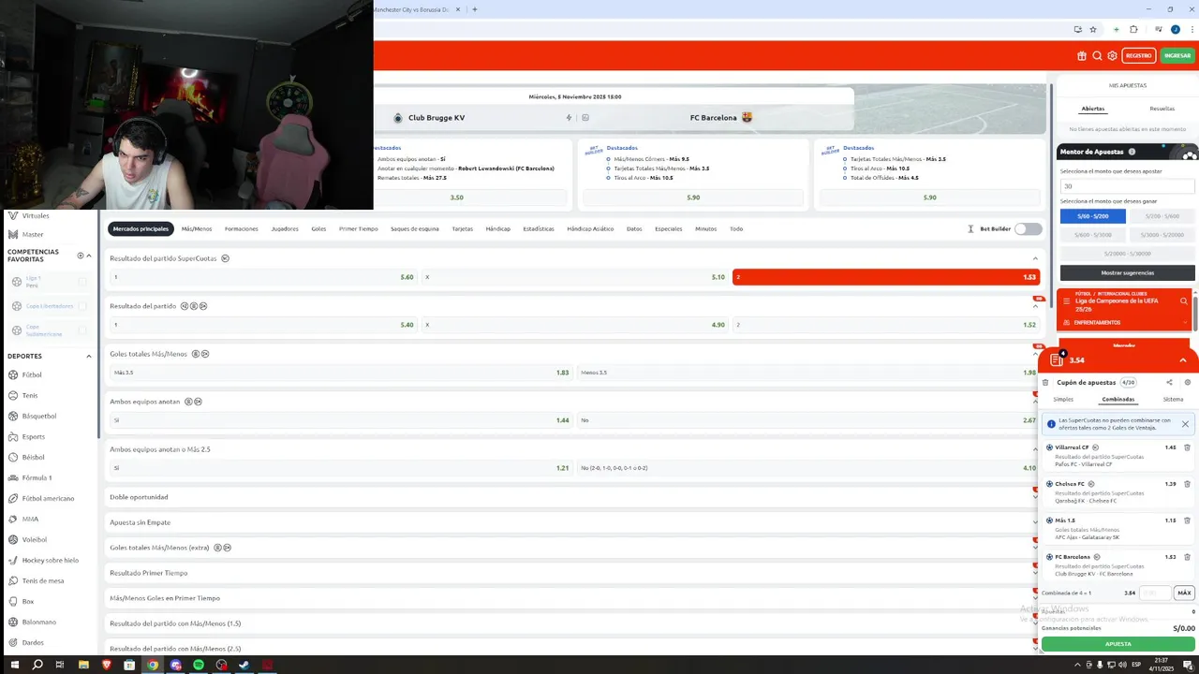
Task: Select the S/600 - S/3000 winnings range
Action: point(1092,235)
